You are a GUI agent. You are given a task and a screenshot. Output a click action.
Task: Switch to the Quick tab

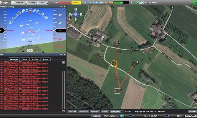(x=24, y=59)
